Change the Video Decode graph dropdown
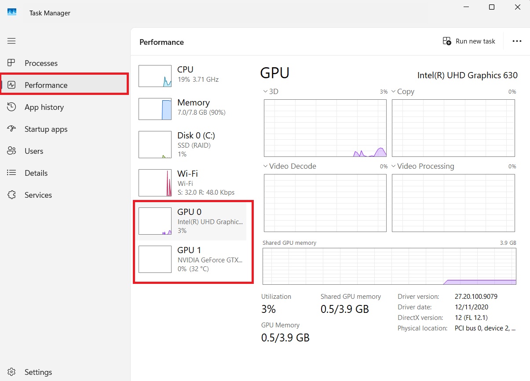The height and width of the screenshot is (381, 530). [266, 167]
